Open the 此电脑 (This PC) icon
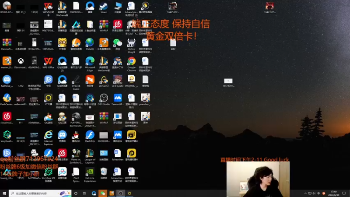 pos(118,7)
